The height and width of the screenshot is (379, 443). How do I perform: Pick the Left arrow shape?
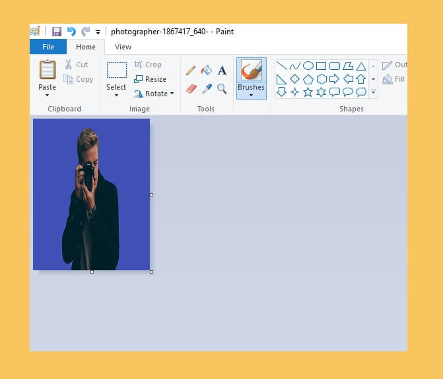(x=348, y=79)
